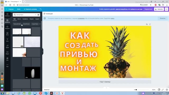The width and height of the screenshot is (169, 95).
Task: Switch to the 'Видео' results tab
Action: click(x=32, y=19)
